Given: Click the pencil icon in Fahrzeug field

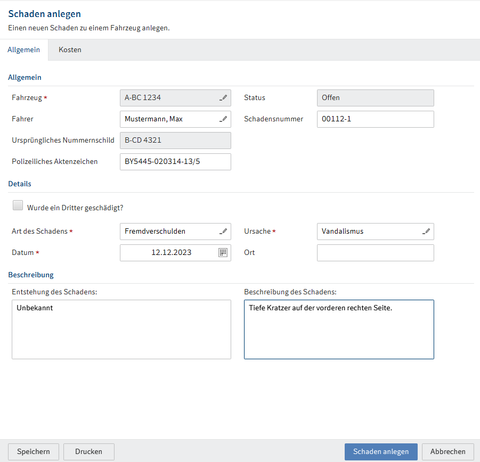Looking at the screenshot, I should pos(224,98).
